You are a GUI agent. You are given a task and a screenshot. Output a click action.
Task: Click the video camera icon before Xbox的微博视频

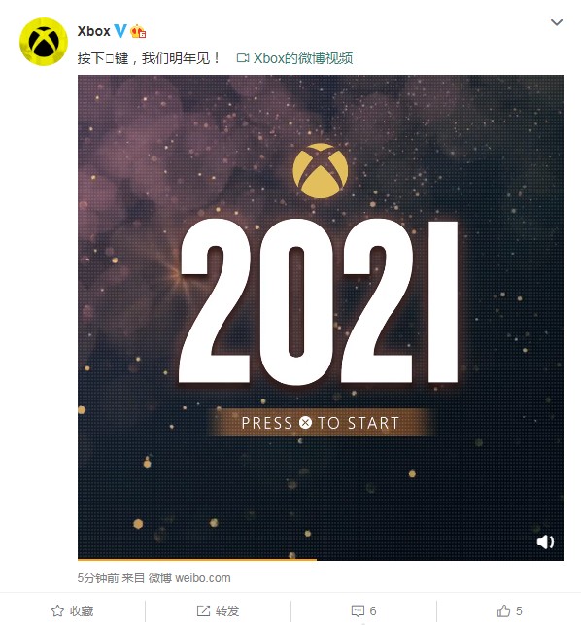(243, 58)
